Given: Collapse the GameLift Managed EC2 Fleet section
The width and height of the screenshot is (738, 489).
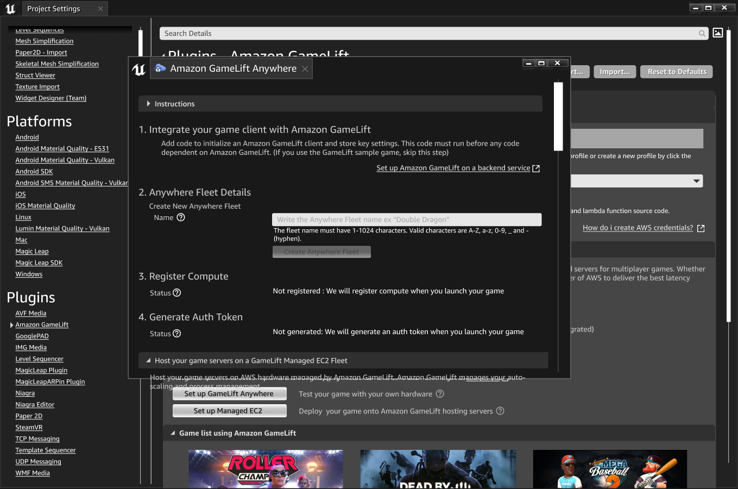Looking at the screenshot, I should coord(148,360).
